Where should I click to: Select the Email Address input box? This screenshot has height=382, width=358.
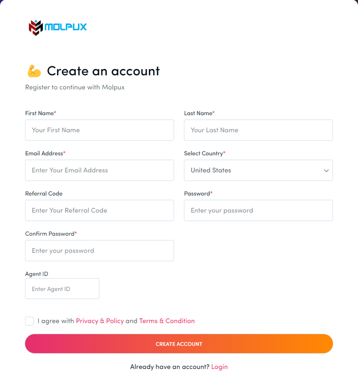[99, 170]
